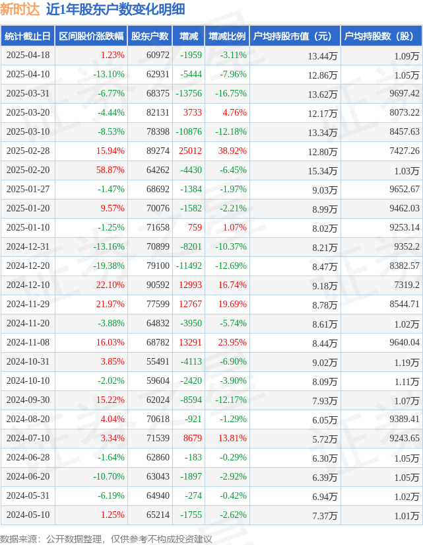Image resolution: width=423 pixels, height=545 pixels.
Task: Click the 区间股价涨跌幅 column header
Action: 91,36
